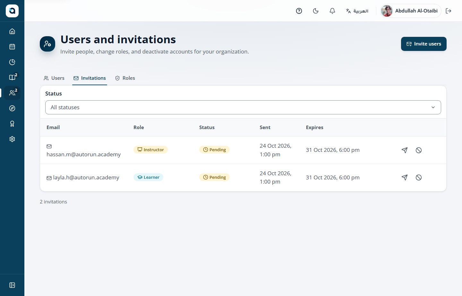462x296 pixels.
Task: Click the Role column header
Action: 139,127
